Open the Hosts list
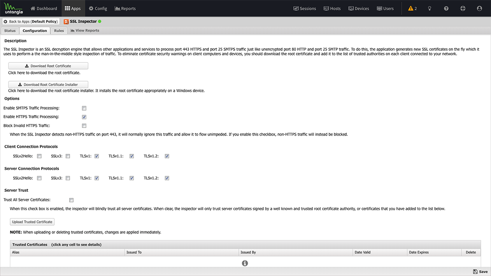This screenshot has width=491, height=276. click(332, 8)
